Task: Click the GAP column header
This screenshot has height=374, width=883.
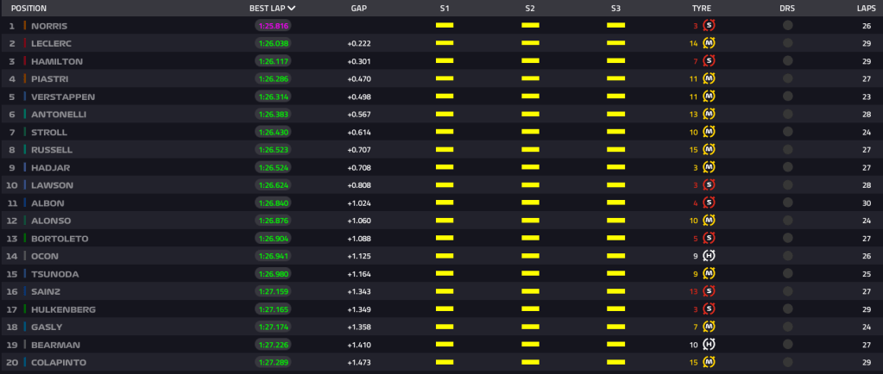Action: pos(359,9)
